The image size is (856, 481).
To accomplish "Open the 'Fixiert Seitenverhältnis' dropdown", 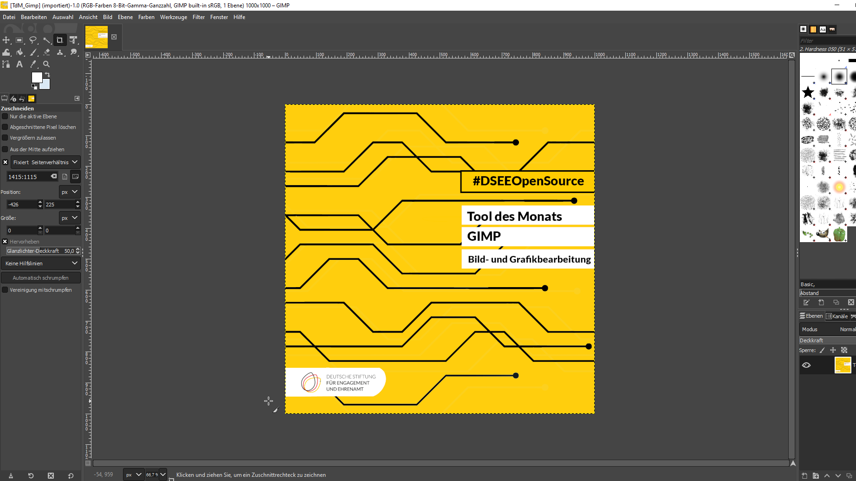I will 45,162.
